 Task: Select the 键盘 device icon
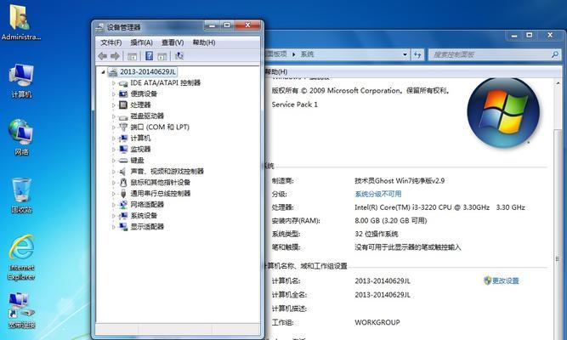[x=123, y=161]
